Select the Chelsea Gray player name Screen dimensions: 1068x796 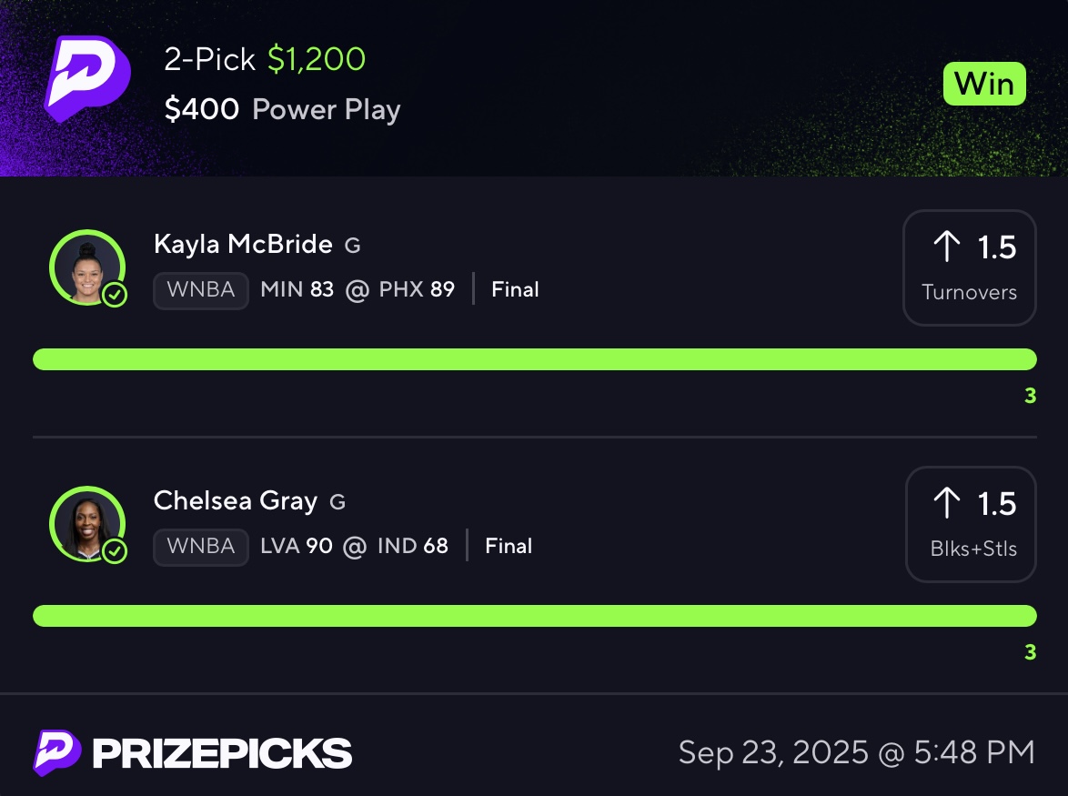(236, 501)
